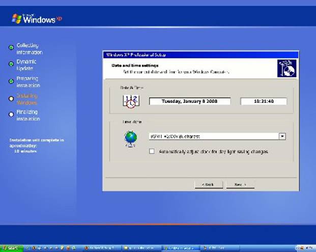Image resolution: width=316 pixels, height=252 pixels.
Task: Click the date field showing Tuesday, January 8 2008
Action: coord(190,101)
